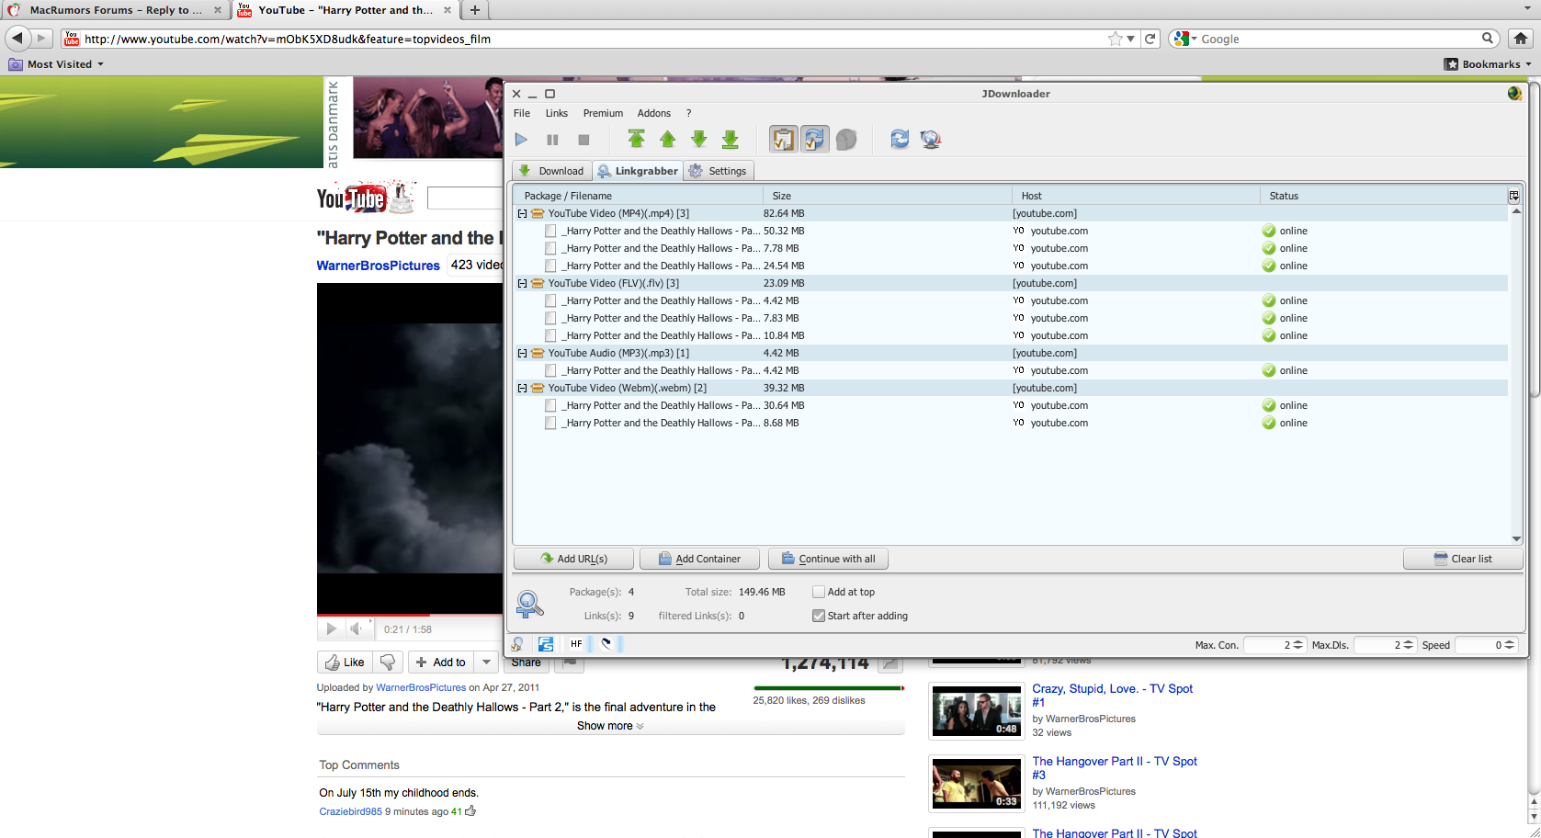
Task: Open the File menu in JDownloader
Action: 522,114
